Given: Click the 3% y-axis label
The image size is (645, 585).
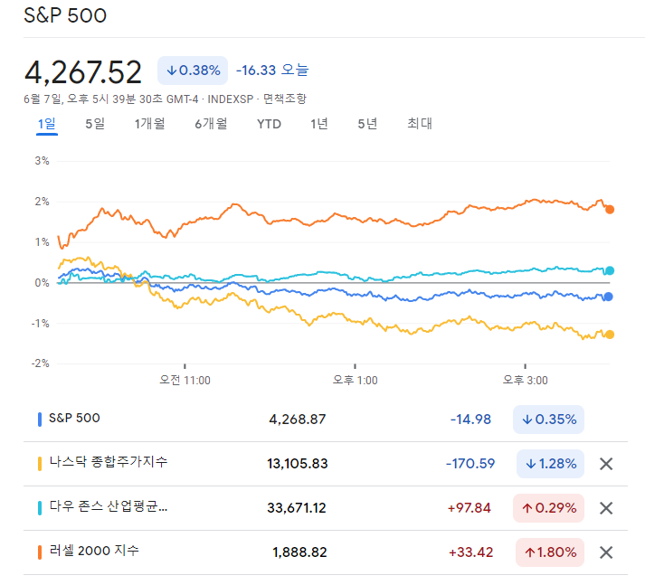Looking at the screenshot, I should point(42,161).
